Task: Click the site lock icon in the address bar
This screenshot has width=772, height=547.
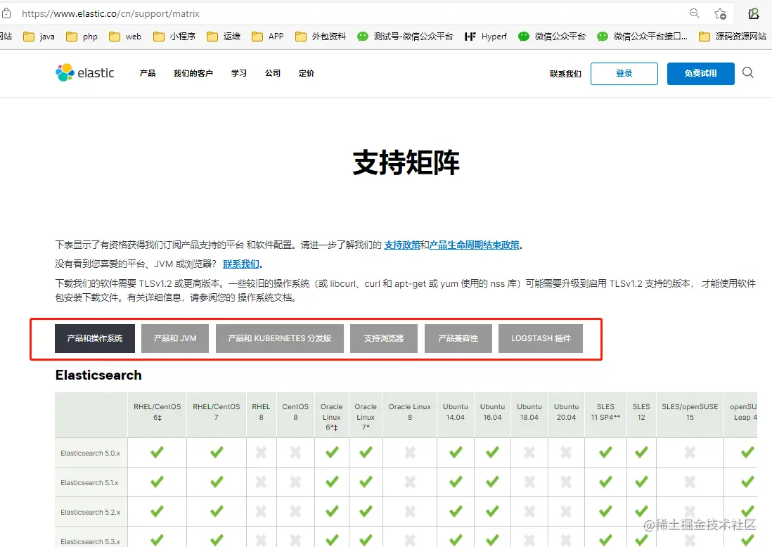Action: coord(6,13)
